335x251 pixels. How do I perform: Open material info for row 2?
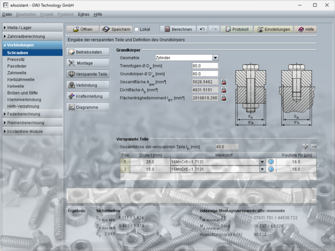pyautogui.click(x=272, y=169)
